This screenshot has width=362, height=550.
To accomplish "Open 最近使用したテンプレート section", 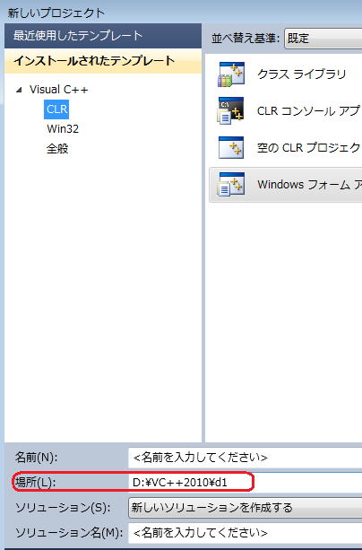I will (x=103, y=36).
